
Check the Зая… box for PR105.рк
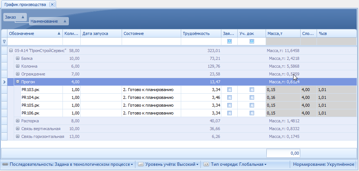tap(230, 105)
